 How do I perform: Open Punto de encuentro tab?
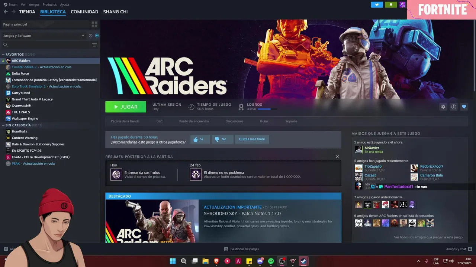(194, 121)
